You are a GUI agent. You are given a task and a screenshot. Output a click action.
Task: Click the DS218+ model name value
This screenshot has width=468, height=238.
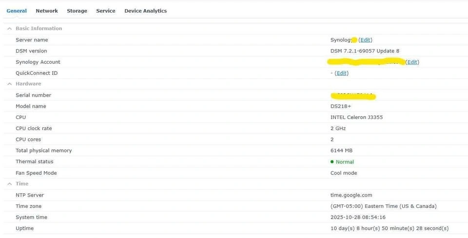340,106
